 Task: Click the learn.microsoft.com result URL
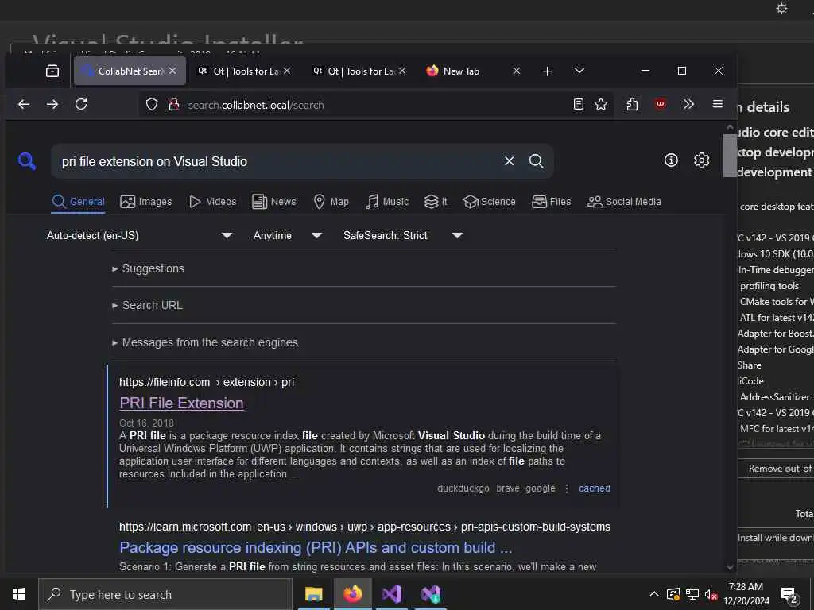364,527
